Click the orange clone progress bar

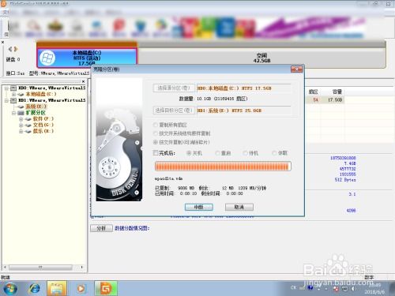(223, 167)
